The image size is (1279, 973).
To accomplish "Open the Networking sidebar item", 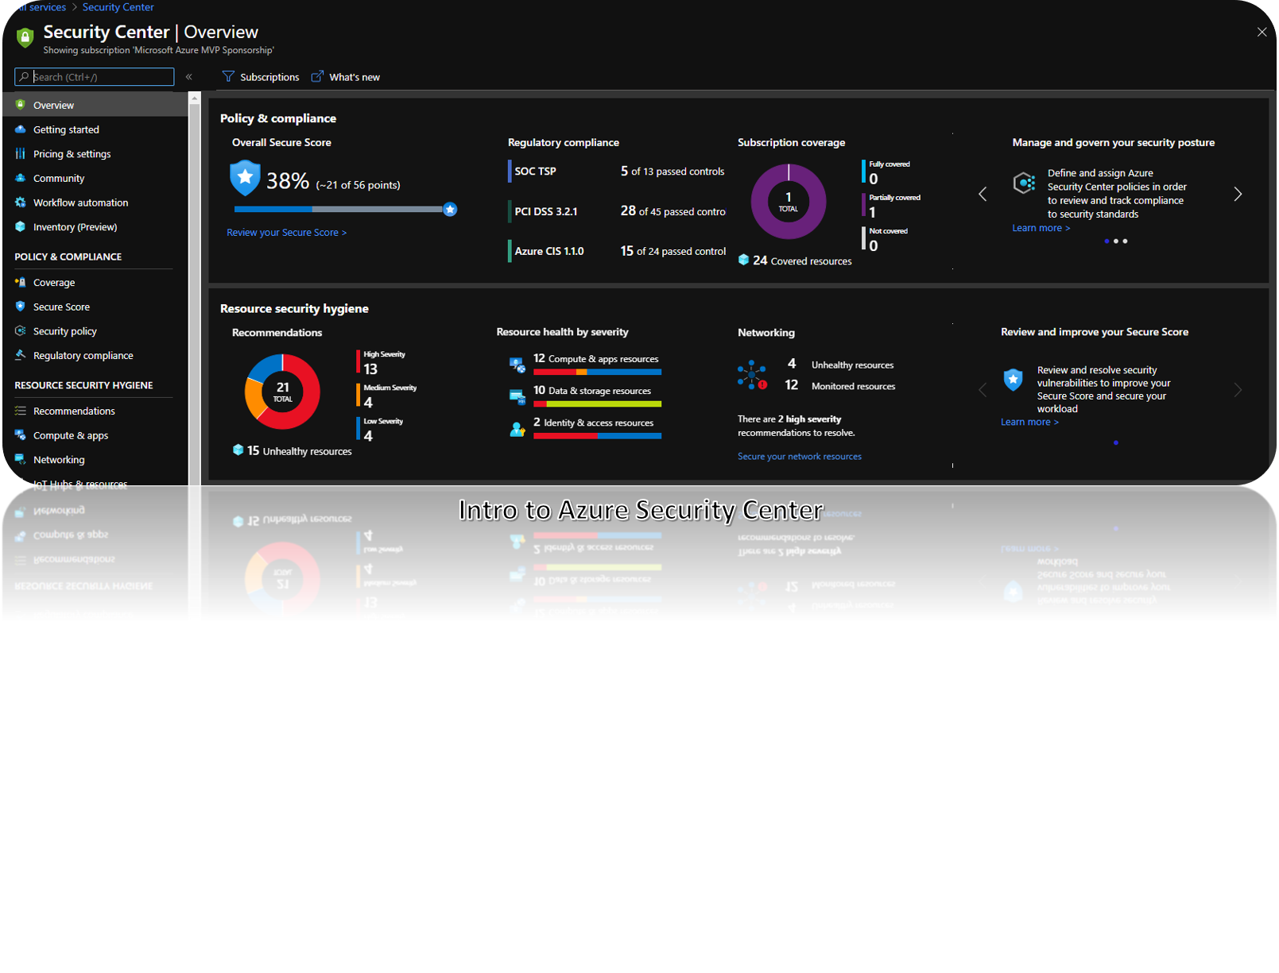I will [x=58, y=459].
